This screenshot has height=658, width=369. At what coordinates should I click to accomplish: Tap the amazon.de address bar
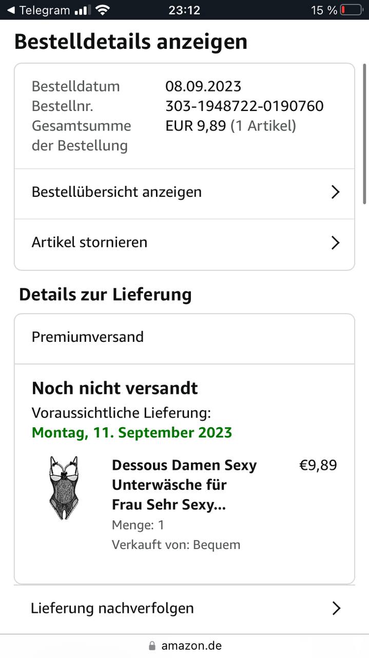coord(191,646)
